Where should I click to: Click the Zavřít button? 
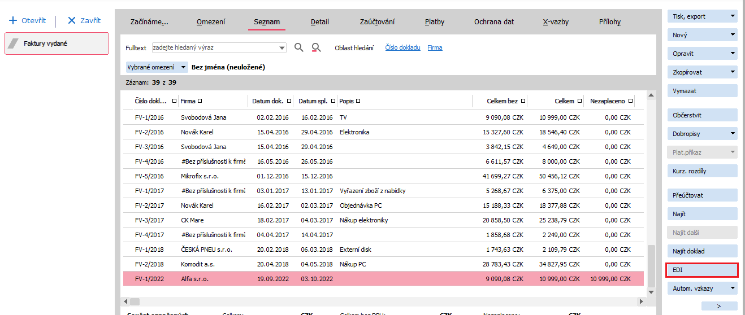(84, 20)
